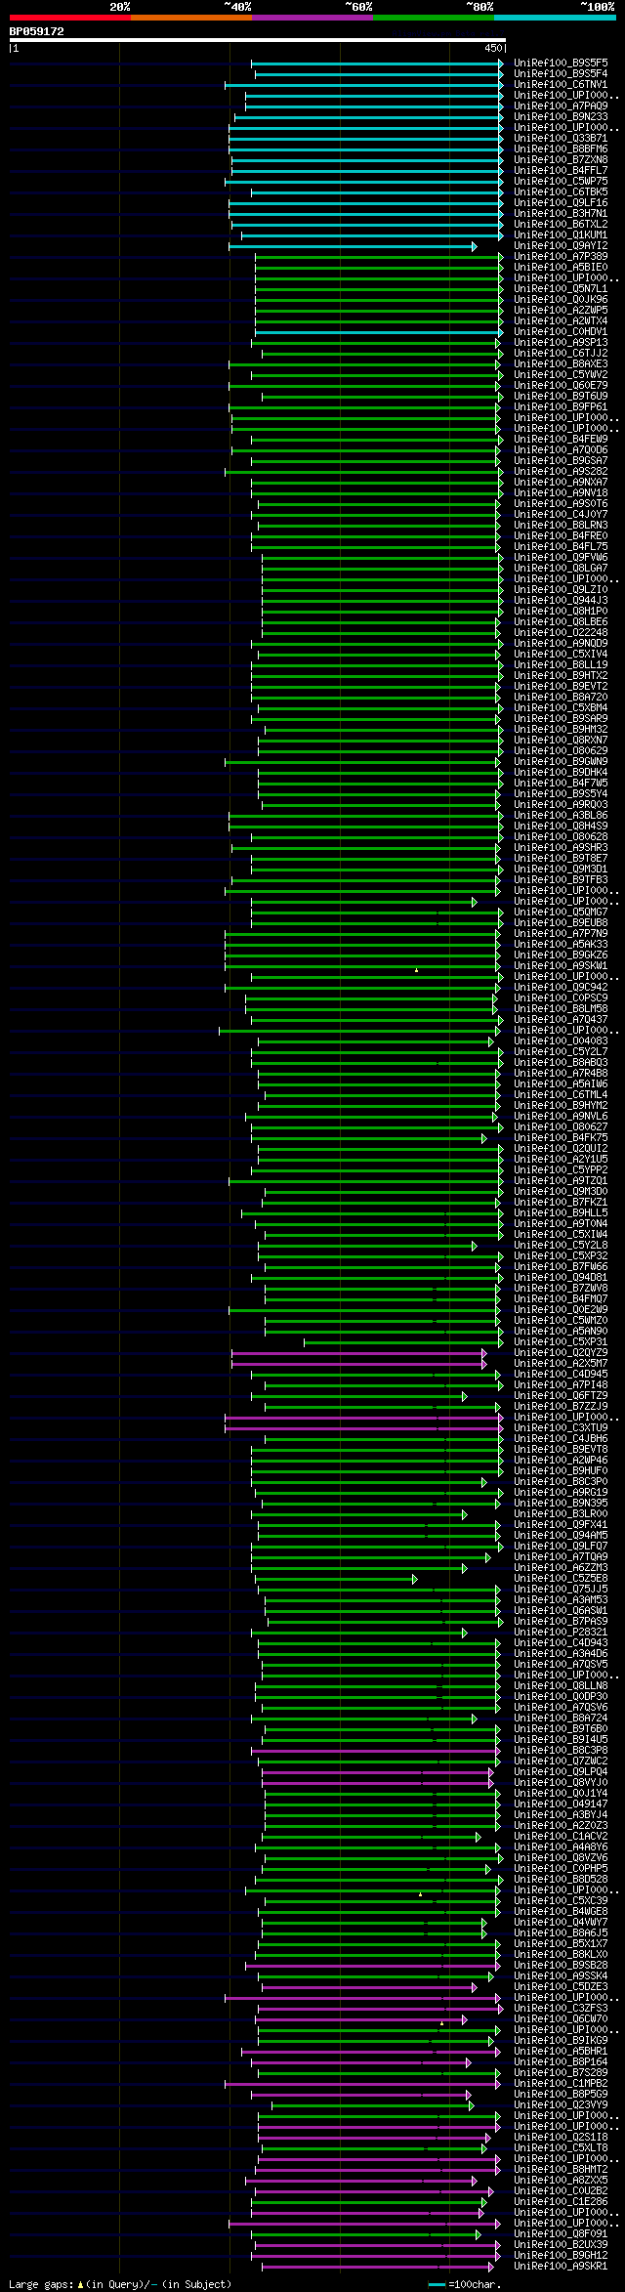Select the UniRef100_A3BL86 label
625x2292 pixels.
tap(561, 815)
